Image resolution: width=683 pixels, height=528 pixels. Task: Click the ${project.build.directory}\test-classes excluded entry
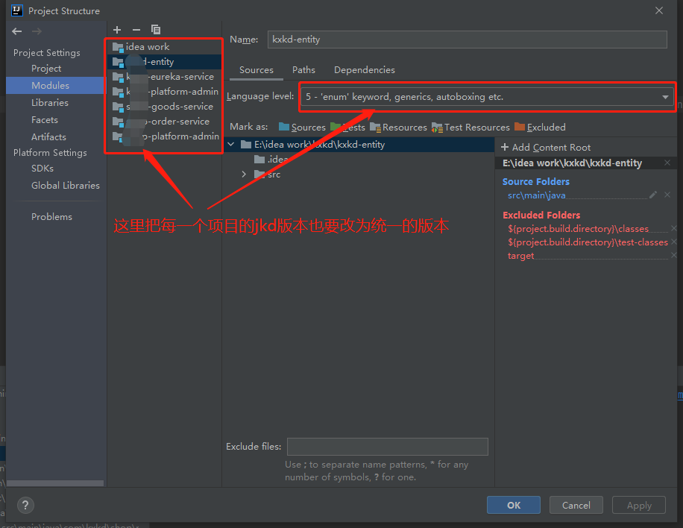tap(588, 242)
